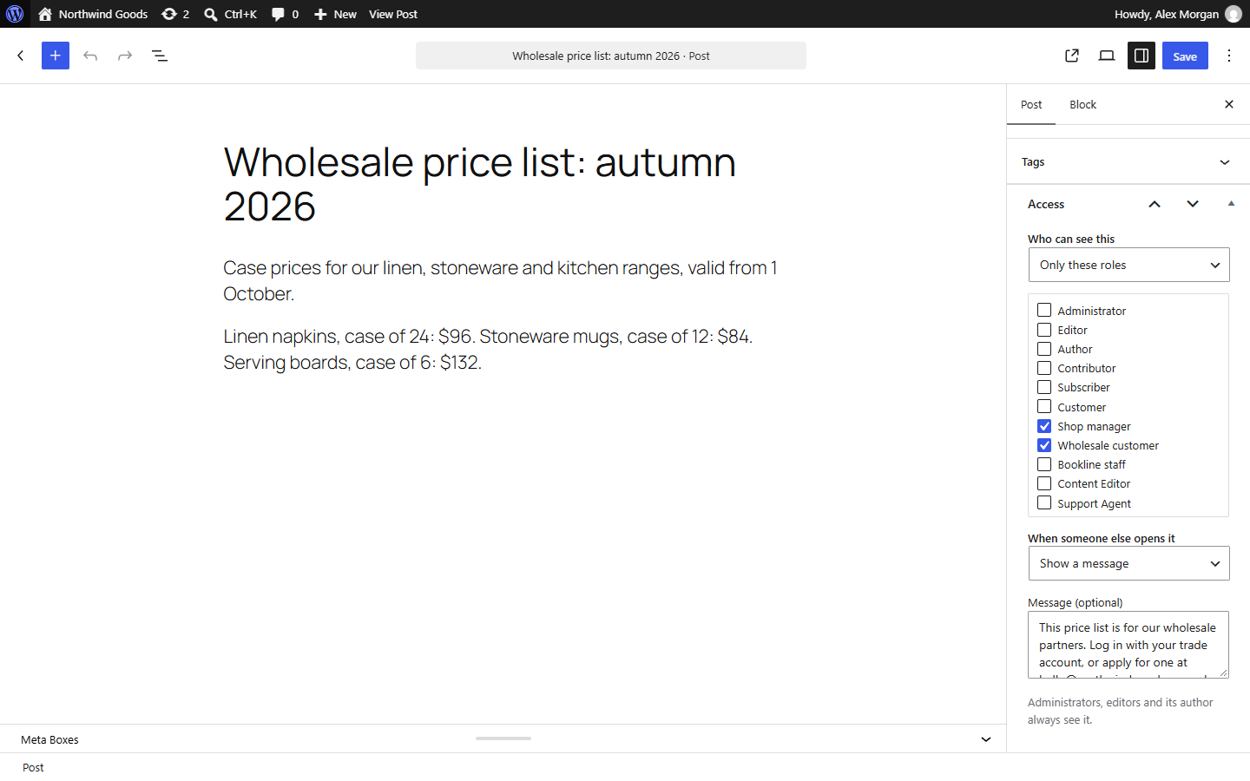Close the settings sidebar
1250x781 pixels.
click(x=1229, y=104)
